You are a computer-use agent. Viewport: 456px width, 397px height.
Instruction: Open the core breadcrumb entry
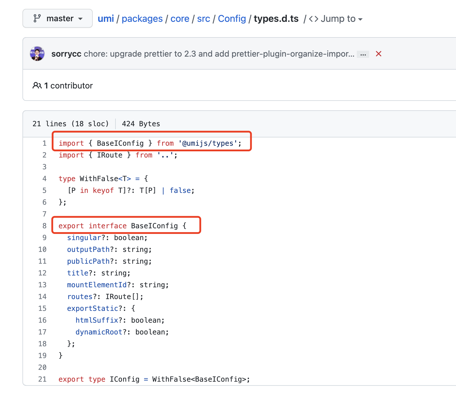tap(180, 18)
